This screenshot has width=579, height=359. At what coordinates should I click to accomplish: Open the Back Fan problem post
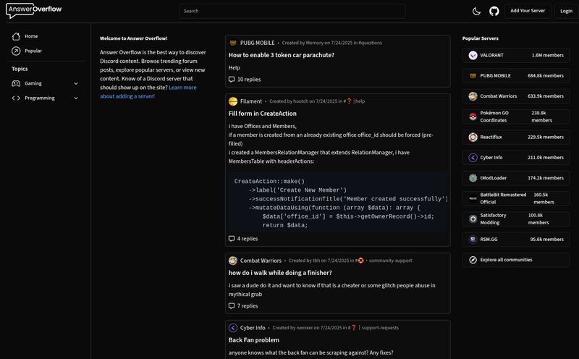click(x=254, y=339)
